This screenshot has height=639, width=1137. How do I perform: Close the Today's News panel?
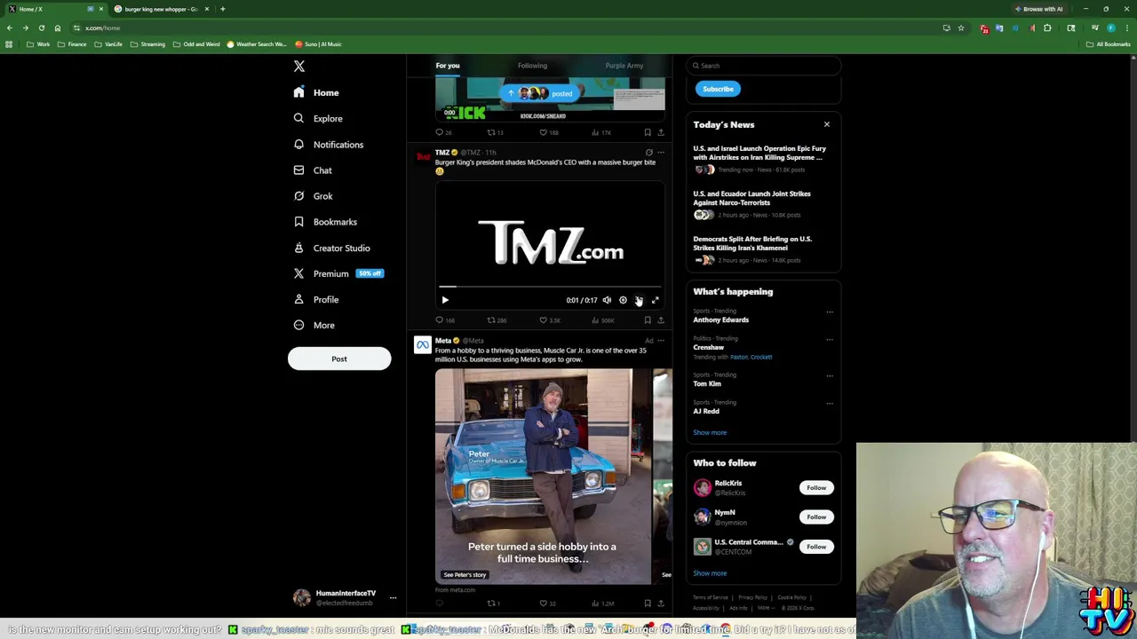point(827,124)
